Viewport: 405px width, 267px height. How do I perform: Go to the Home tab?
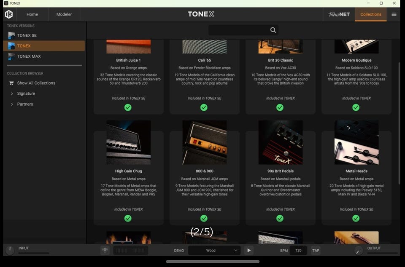click(32, 14)
